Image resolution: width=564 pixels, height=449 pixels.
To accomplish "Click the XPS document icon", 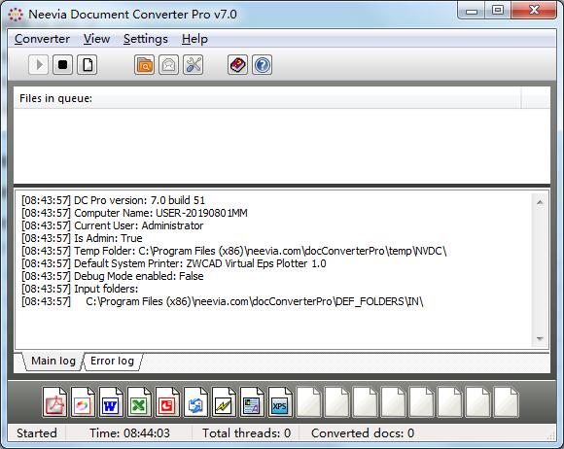I will (280, 402).
